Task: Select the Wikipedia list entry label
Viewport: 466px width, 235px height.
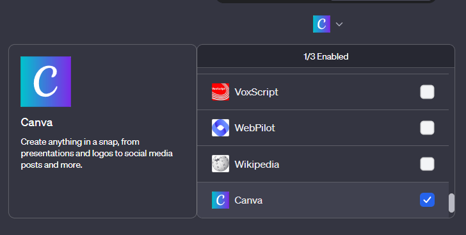Action: pyautogui.click(x=257, y=164)
